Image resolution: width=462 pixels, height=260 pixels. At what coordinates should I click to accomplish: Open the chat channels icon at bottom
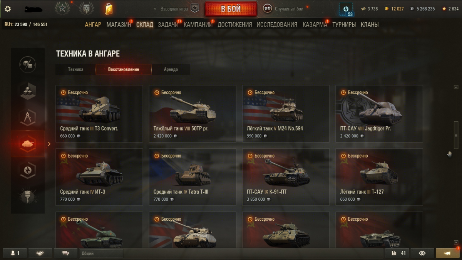65,253
